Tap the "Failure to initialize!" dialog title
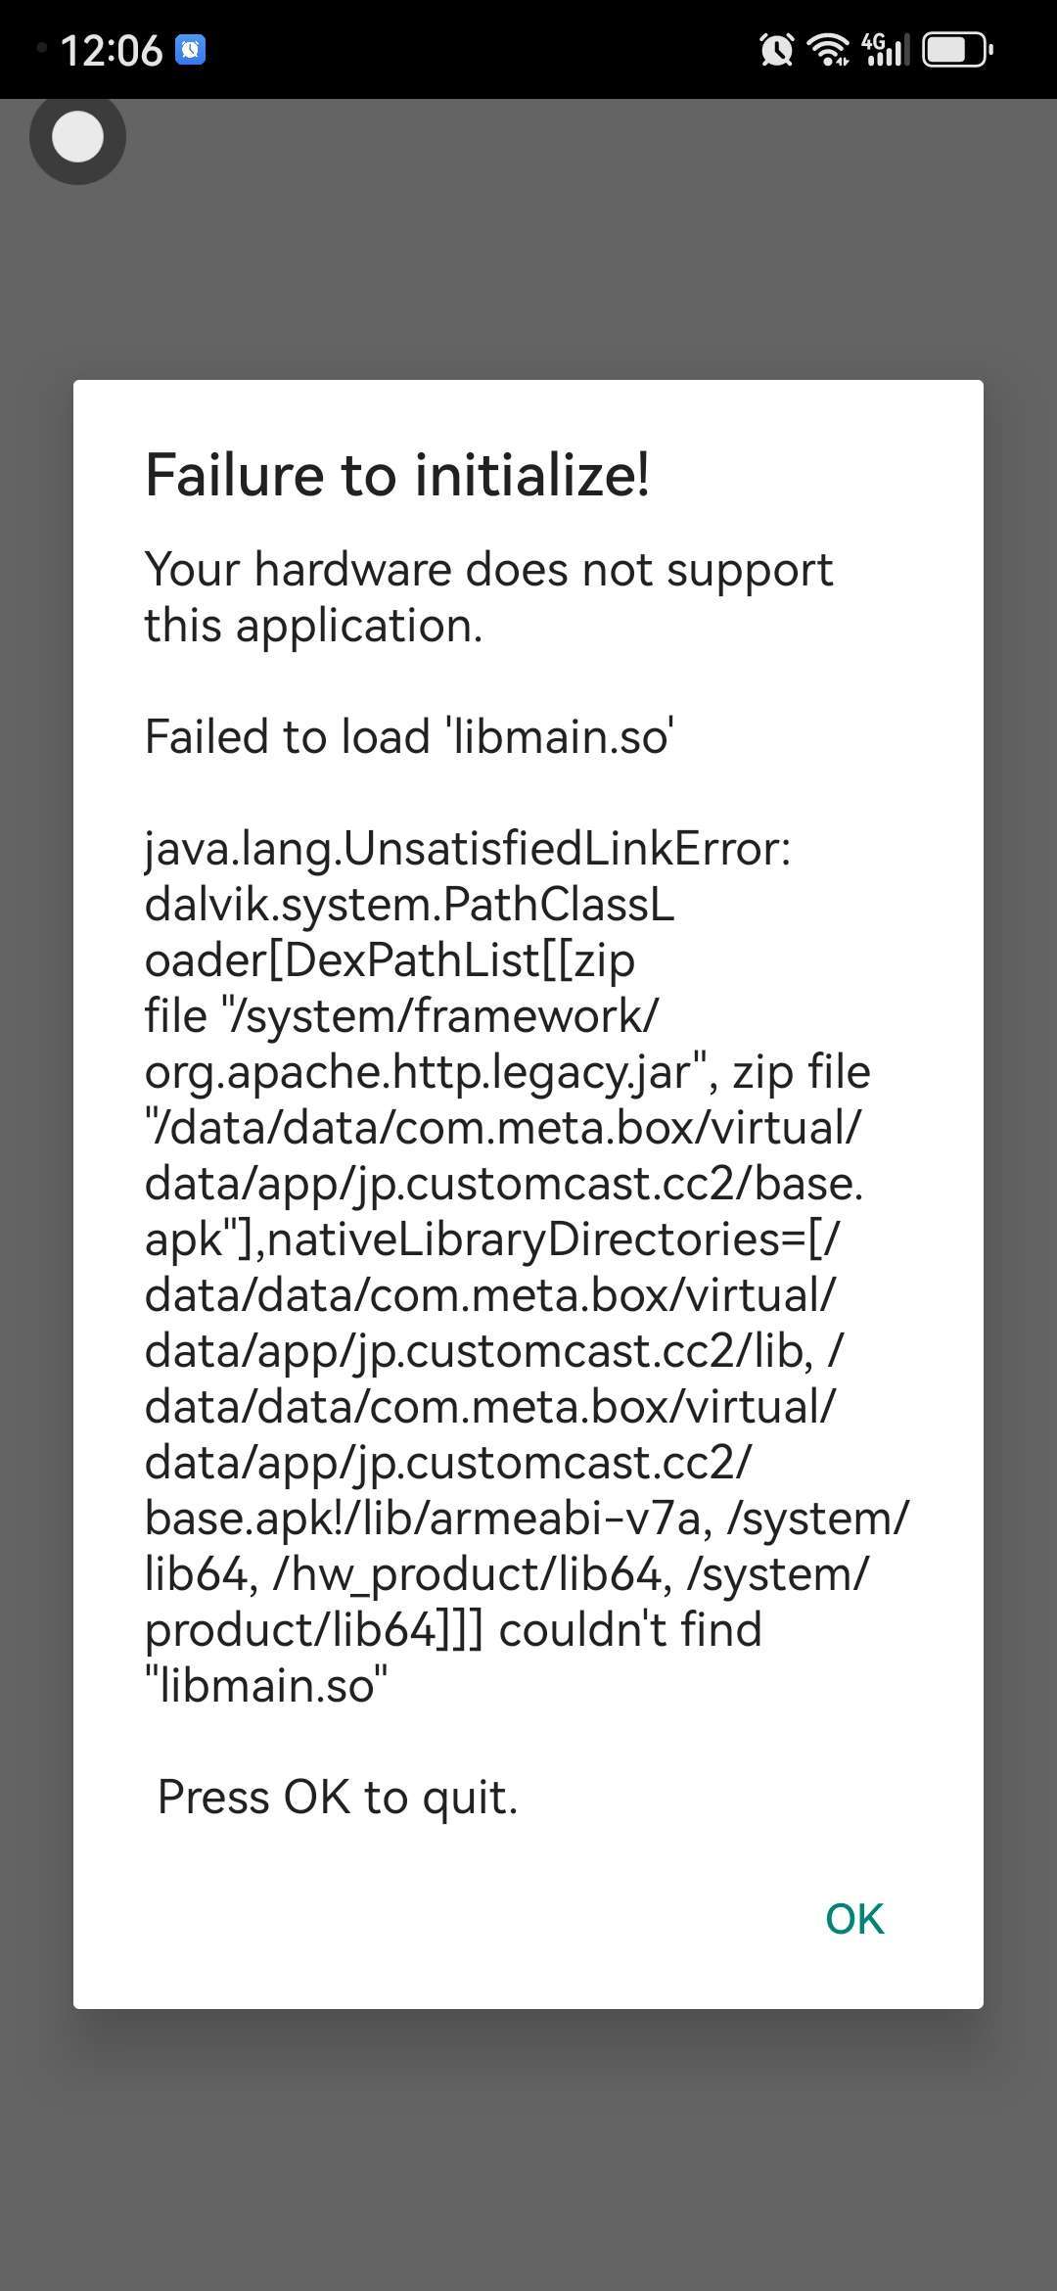Screen dimensions: 1057x2291 pyautogui.click(x=396, y=476)
